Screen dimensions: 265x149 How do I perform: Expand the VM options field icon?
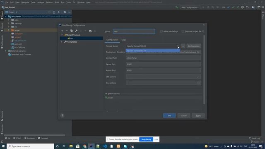pyautogui.click(x=198, y=77)
